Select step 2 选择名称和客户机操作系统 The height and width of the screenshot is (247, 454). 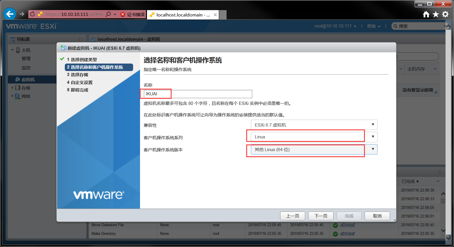click(x=99, y=67)
